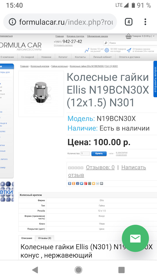
Task: Tap the green floating mail button
Action: (x=135, y=238)
